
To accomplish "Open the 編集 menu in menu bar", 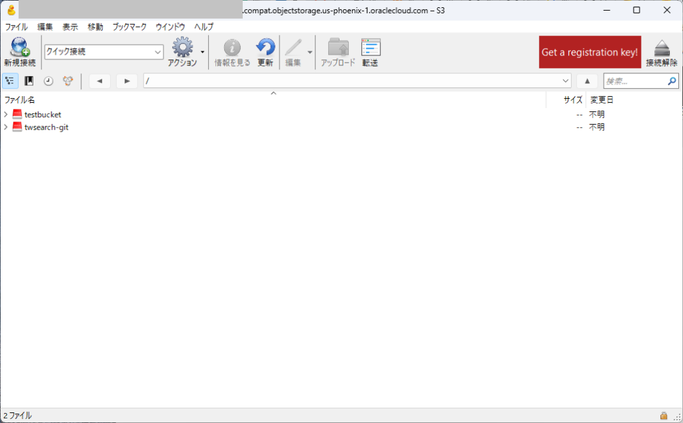I will point(45,27).
